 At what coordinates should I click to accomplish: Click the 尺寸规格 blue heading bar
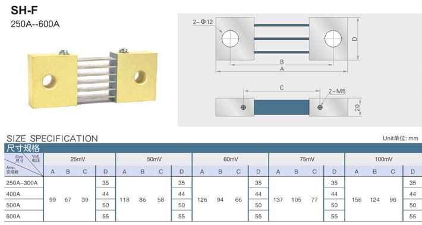[213, 148]
